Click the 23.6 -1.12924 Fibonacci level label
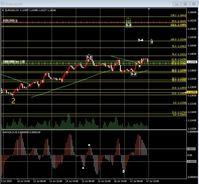Viewport: 199px width, 184px height. point(179,88)
